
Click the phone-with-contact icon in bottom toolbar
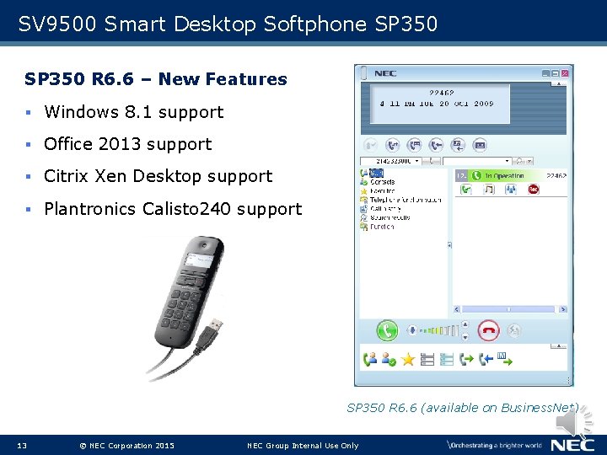(370, 360)
